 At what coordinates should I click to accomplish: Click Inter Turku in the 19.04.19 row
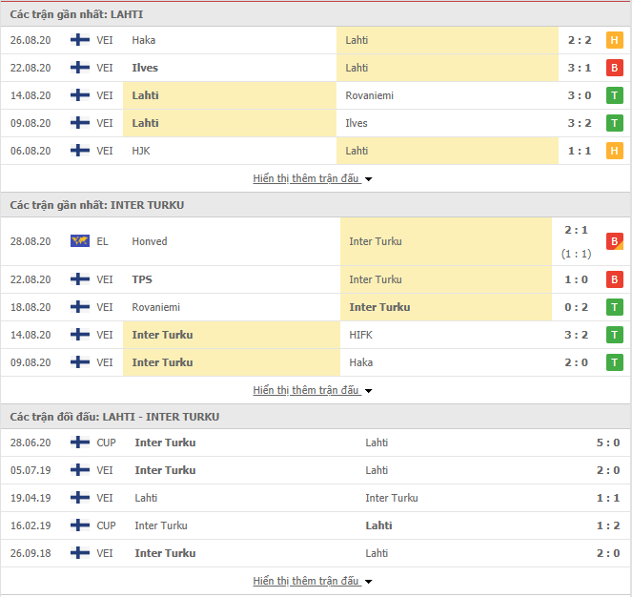pos(392,498)
